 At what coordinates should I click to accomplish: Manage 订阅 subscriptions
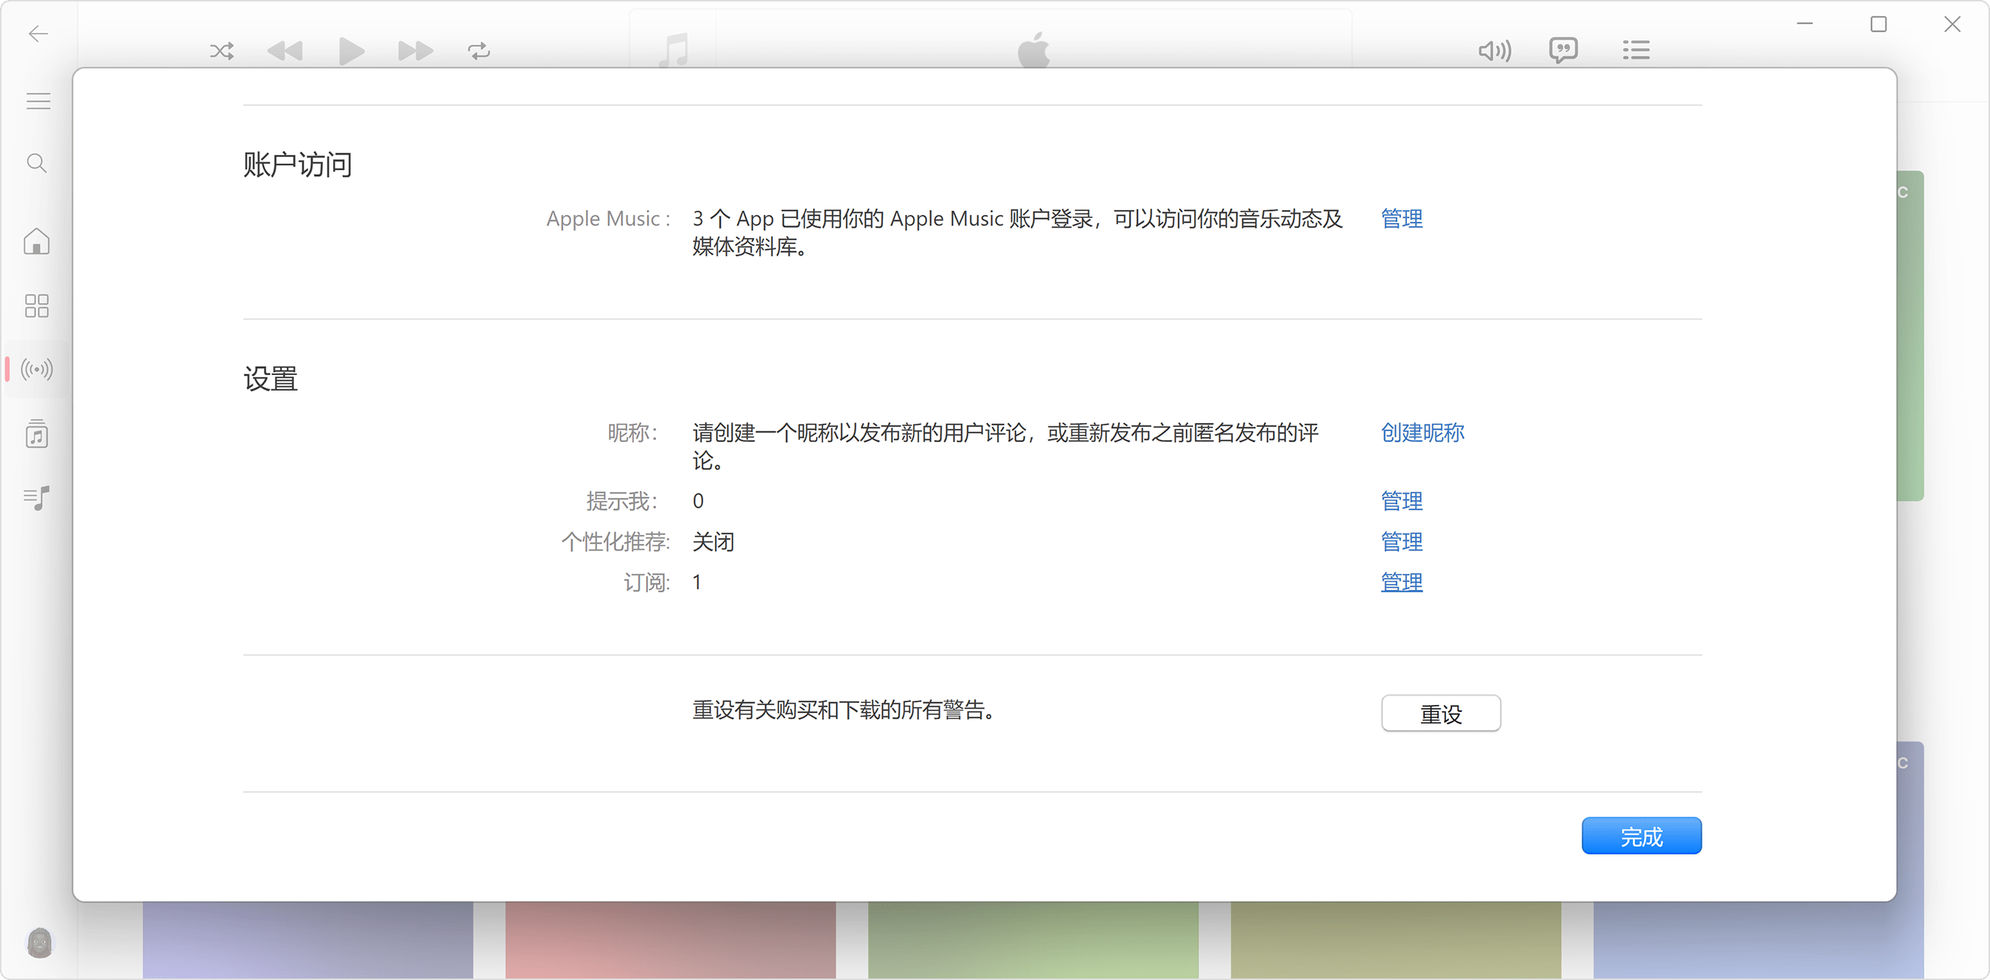[x=1401, y=582]
